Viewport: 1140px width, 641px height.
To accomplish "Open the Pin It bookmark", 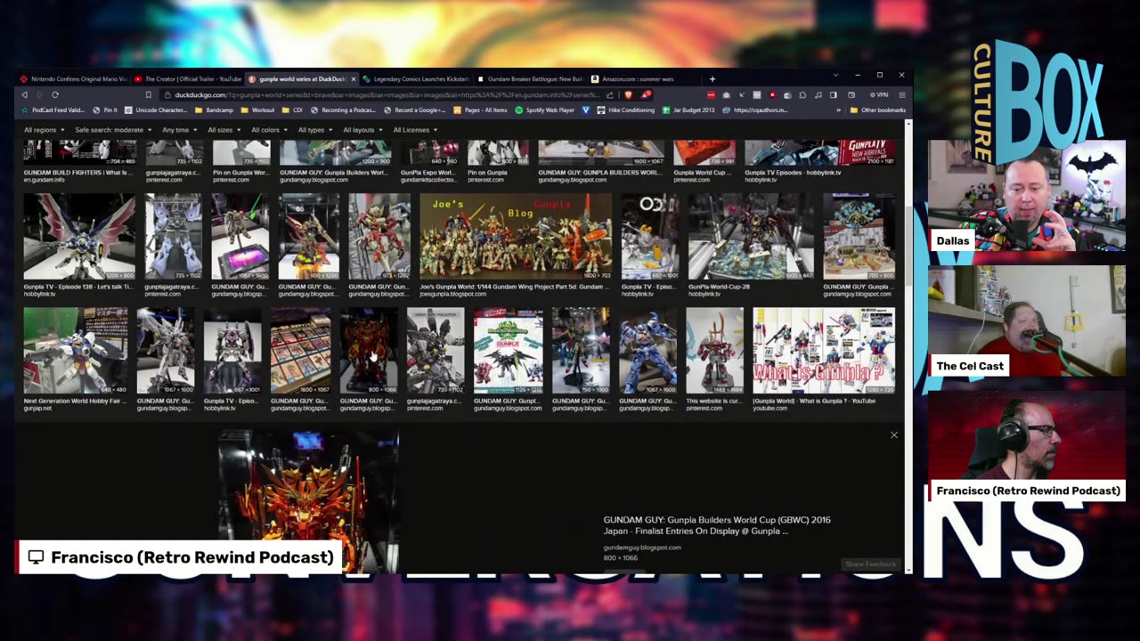I will click(105, 110).
